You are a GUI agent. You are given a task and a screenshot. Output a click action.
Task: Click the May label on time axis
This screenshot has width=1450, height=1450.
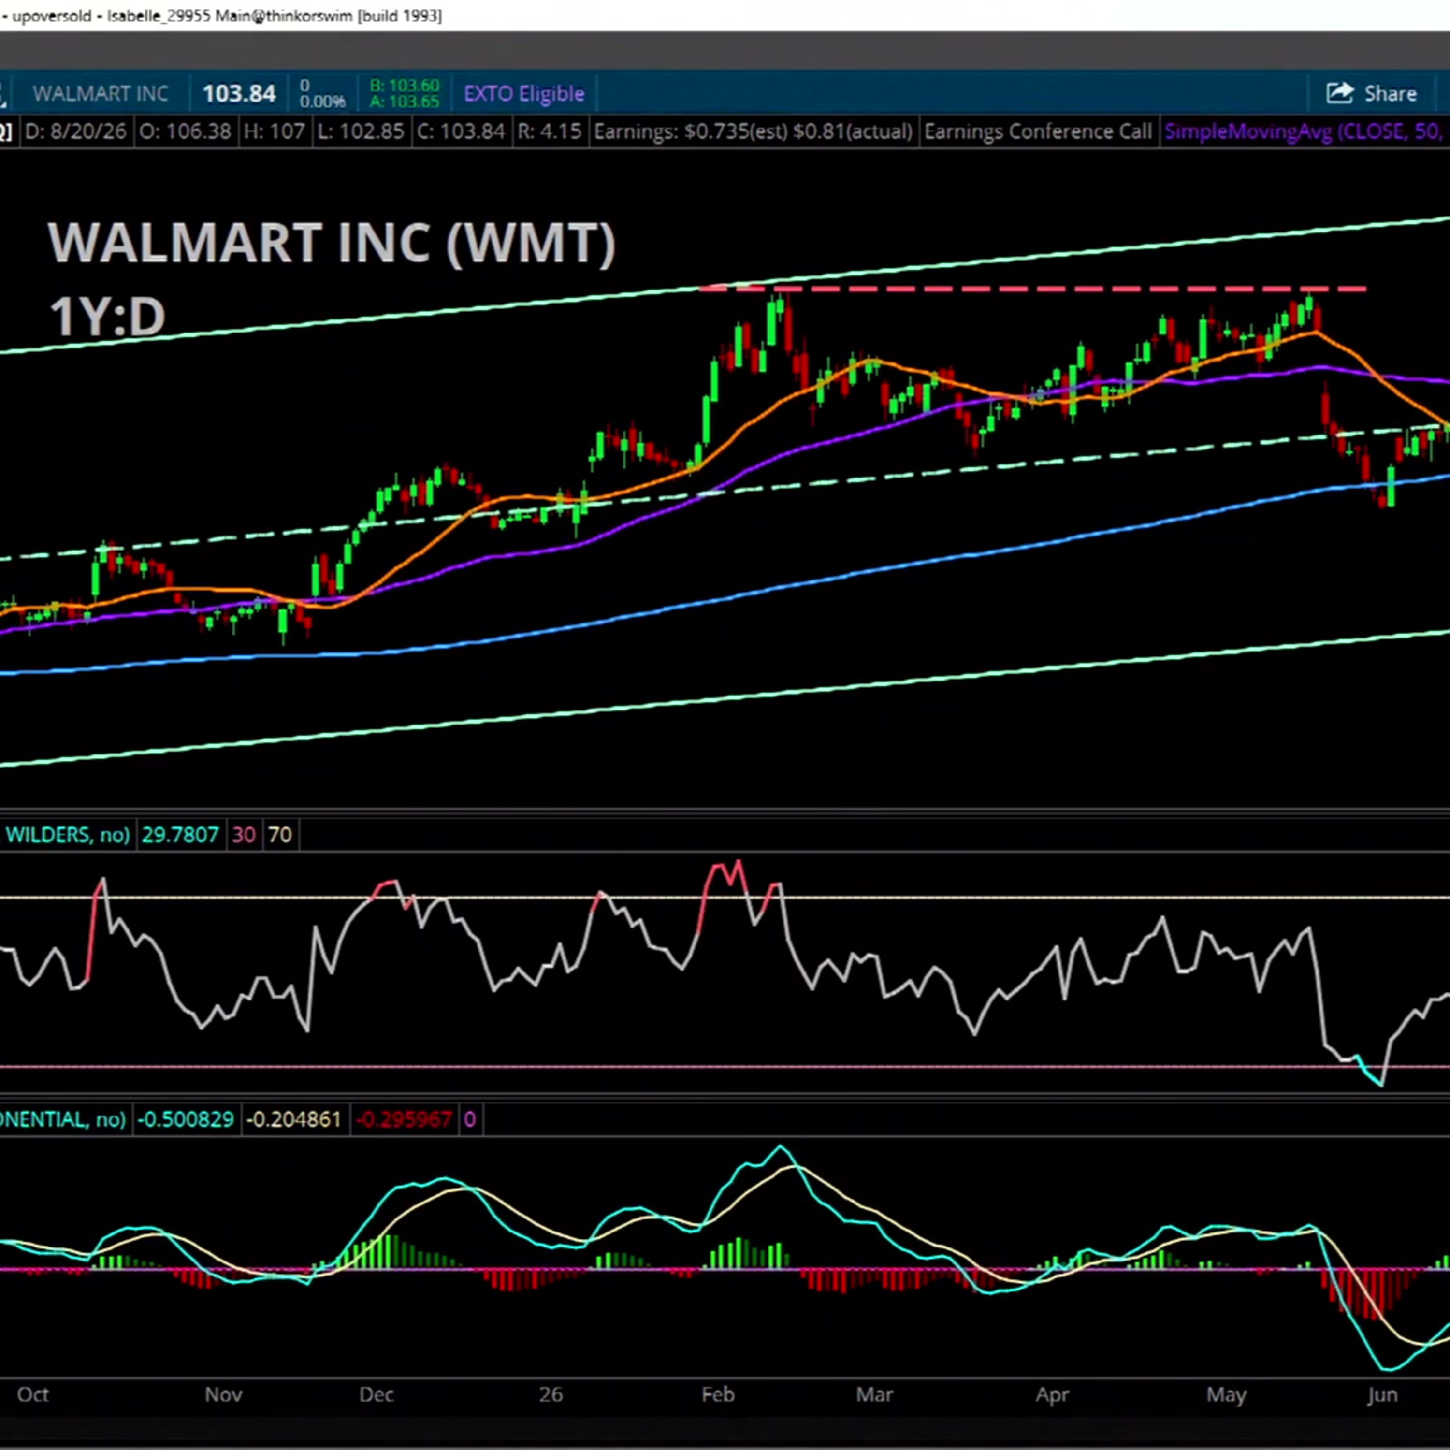1226,1394
